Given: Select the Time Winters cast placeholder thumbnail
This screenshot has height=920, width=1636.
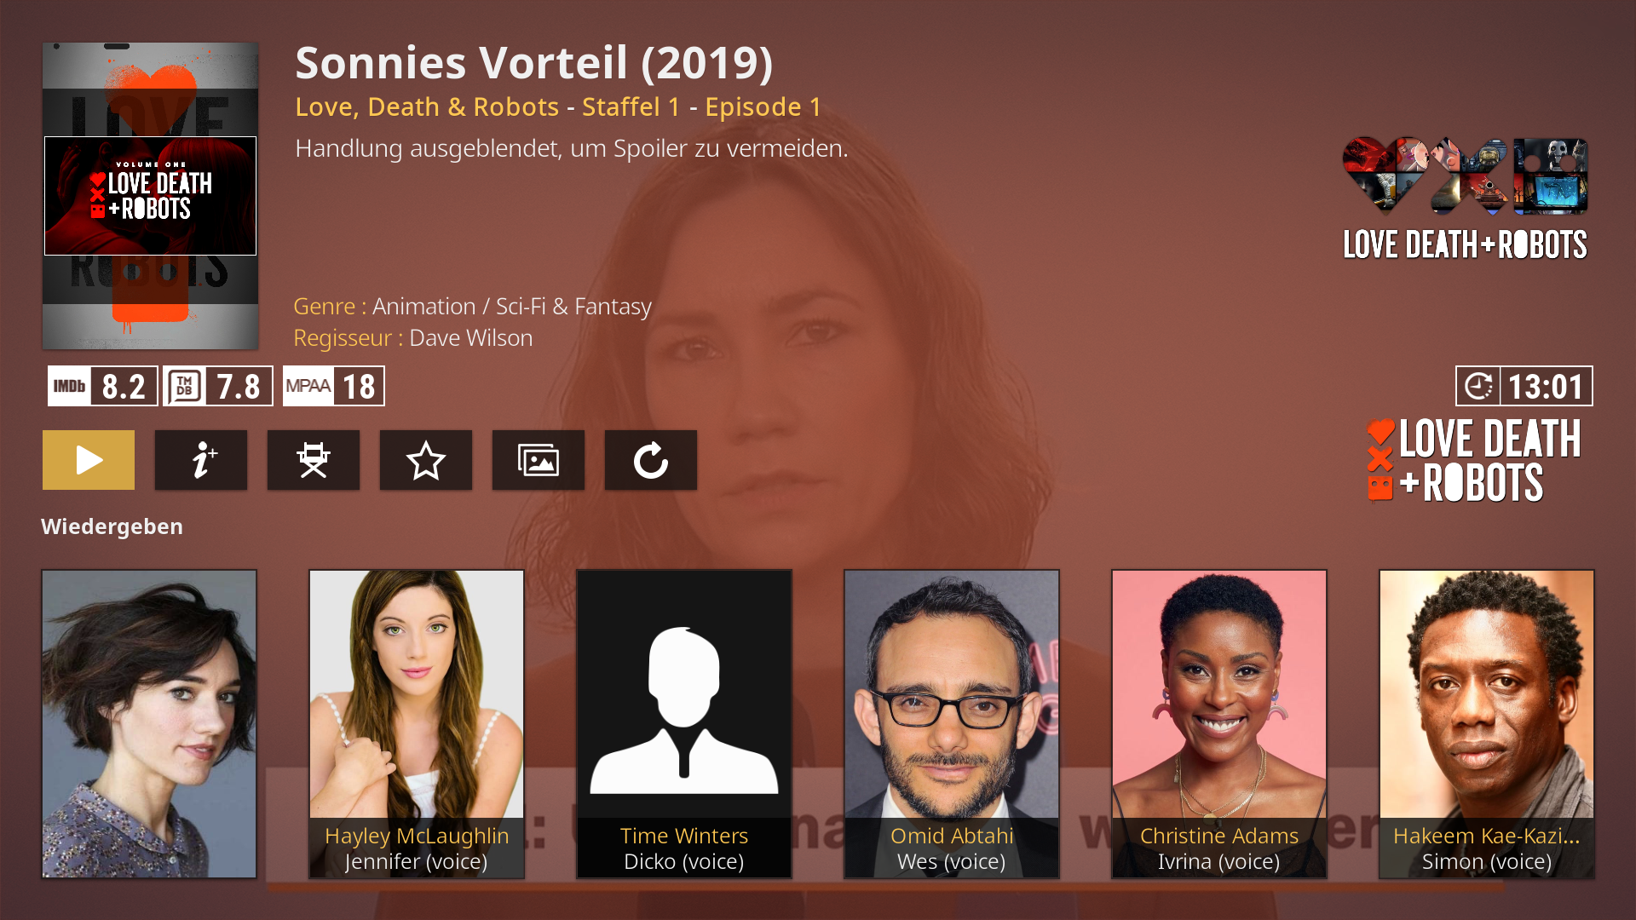Looking at the screenshot, I should [684, 724].
